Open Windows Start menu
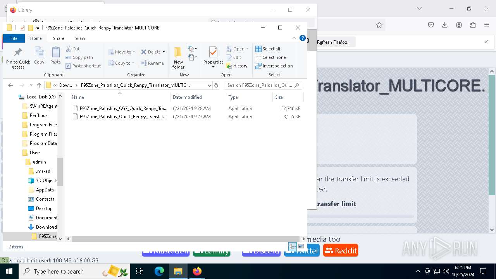Viewport: 496px width, 279px height. (x=9, y=271)
